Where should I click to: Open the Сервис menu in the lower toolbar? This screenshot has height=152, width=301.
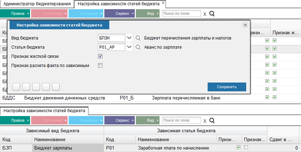[x=120, y=120]
